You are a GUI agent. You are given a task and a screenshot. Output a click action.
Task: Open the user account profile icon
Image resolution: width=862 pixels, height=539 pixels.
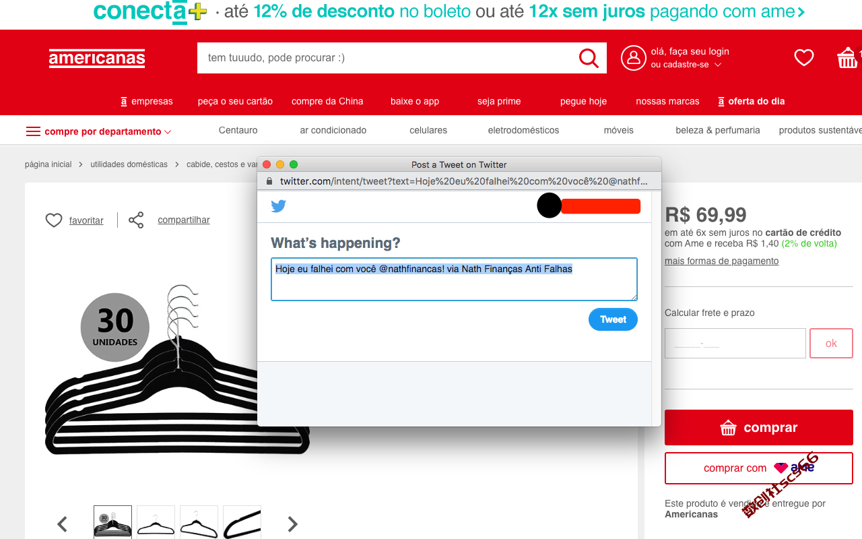tap(633, 58)
